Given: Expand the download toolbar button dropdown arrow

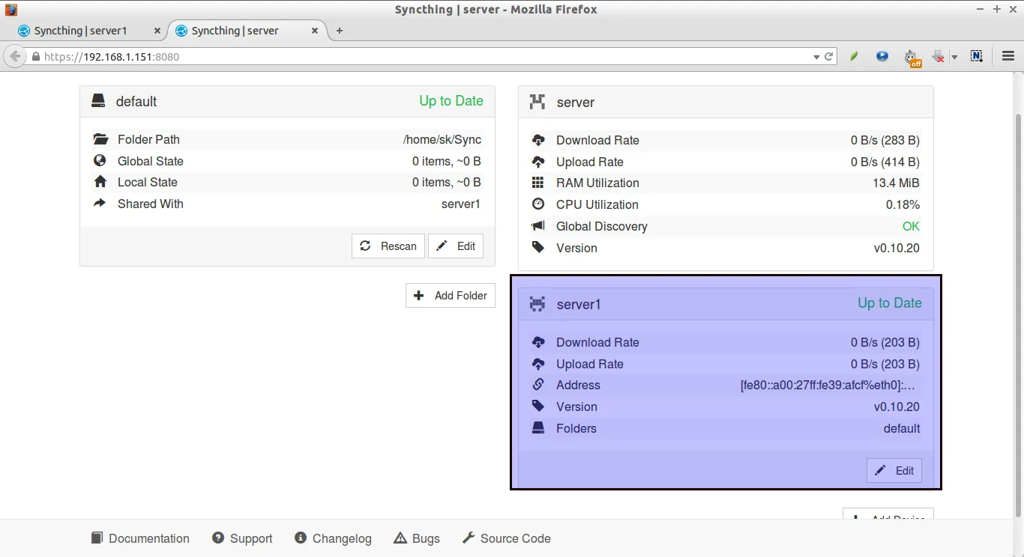Looking at the screenshot, I should (x=954, y=57).
